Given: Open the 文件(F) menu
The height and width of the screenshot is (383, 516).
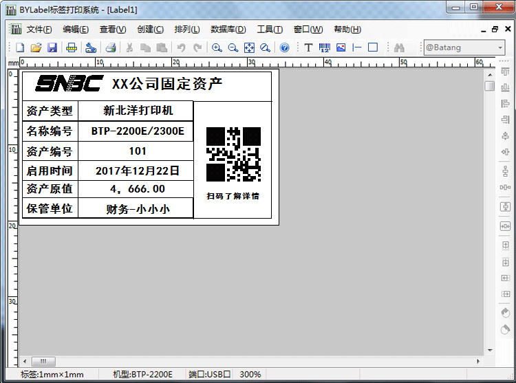Looking at the screenshot, I should pos(39,30).
